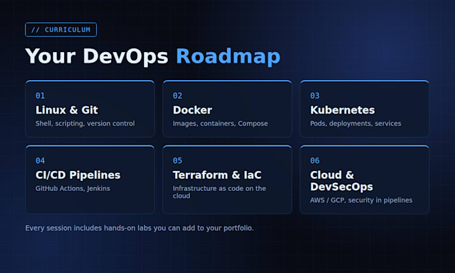The width and height of the screenshot is (455, 273).
Task: Click the number 04 label
Action: tap(40, 160)
